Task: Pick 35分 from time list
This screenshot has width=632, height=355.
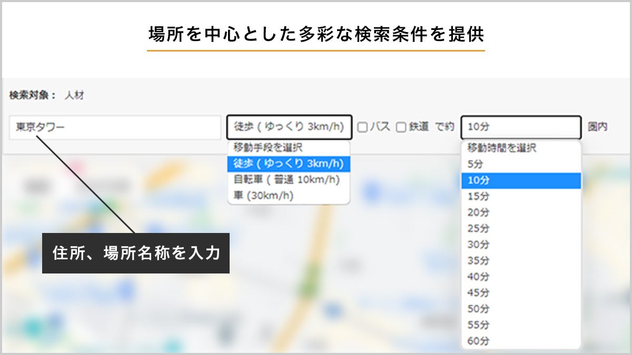Action: [x=521, y=261]
